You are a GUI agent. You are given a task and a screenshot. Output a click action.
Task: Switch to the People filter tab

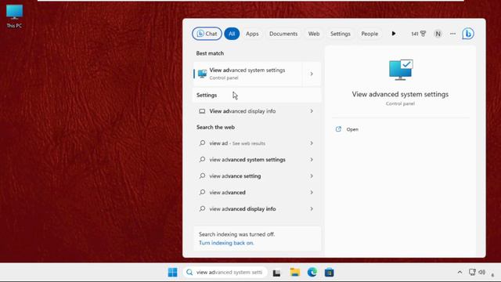click(369, 34)
